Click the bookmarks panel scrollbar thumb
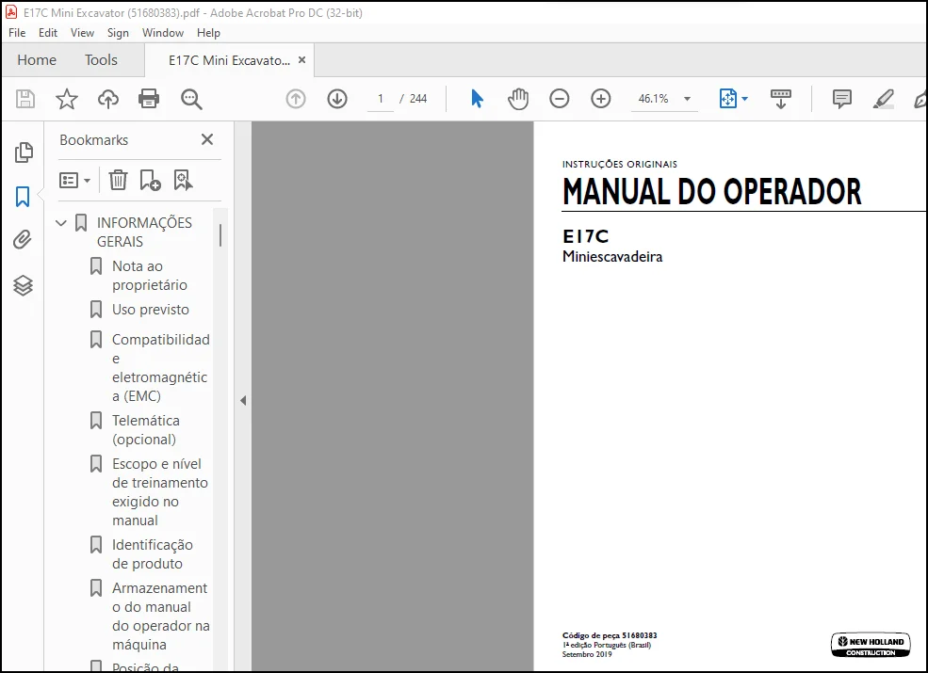Image resolution: width=928 pixels, height=673 pixels. [x=220, y=234]
